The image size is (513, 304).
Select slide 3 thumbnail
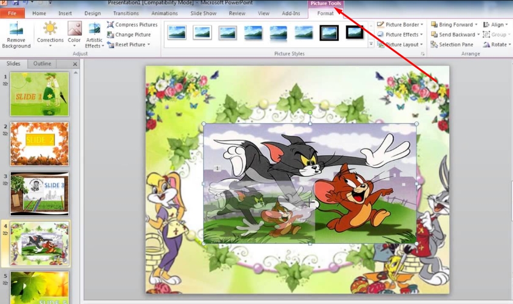(x=39, y=194)
